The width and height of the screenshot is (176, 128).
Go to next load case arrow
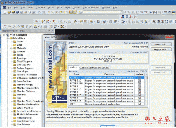coord(129,12)
